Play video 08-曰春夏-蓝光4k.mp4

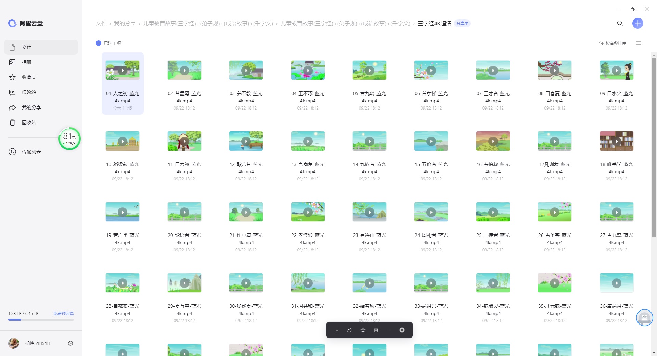pos(555,70)
